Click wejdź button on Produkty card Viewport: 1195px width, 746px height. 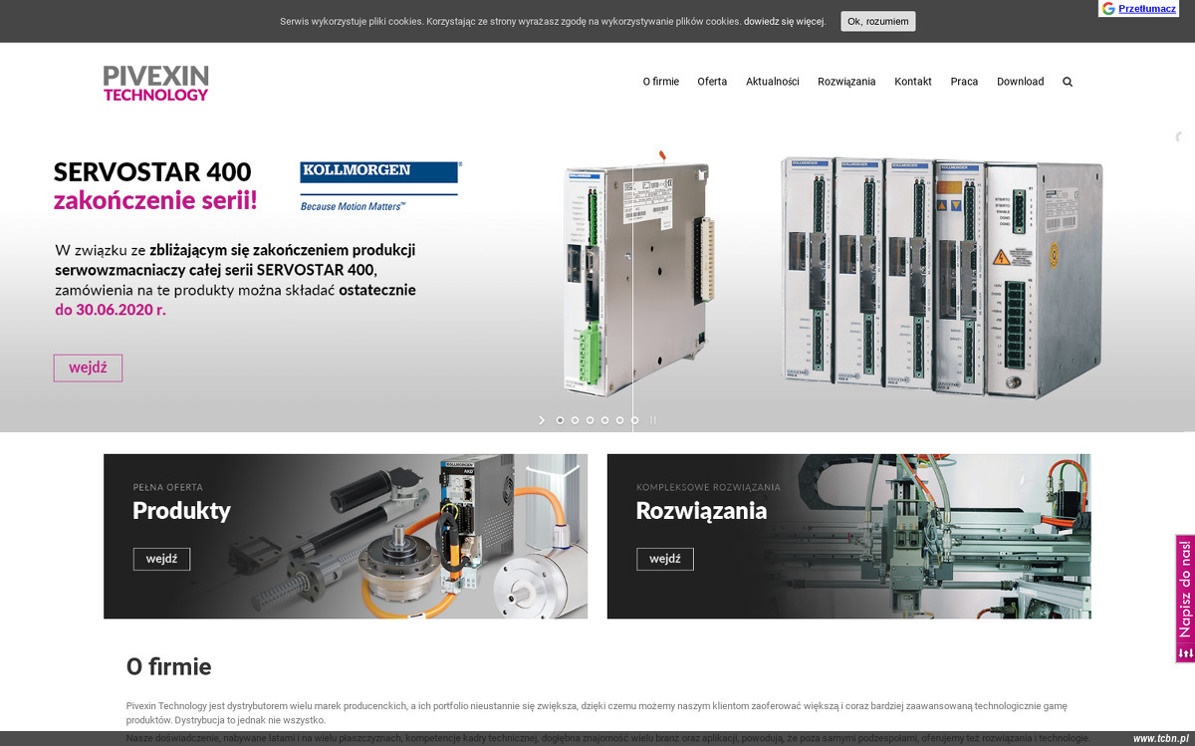[x=161, y=559]
